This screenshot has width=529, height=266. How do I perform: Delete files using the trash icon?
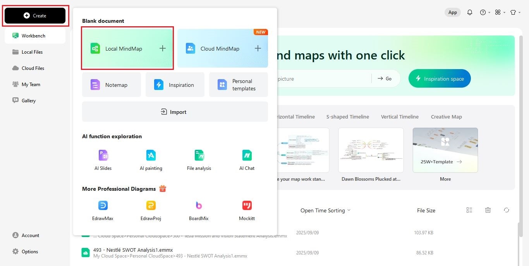(488, 210)
